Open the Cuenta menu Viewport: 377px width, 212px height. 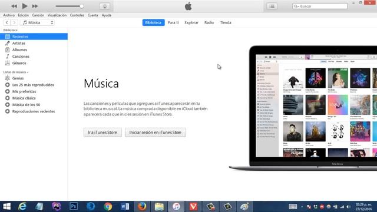(93, 15)
